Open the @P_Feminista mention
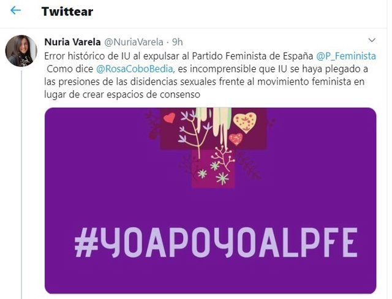 click(346, 56)
